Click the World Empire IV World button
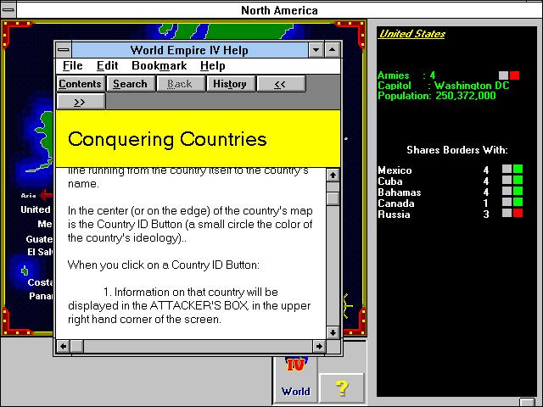 pos(295,379)
